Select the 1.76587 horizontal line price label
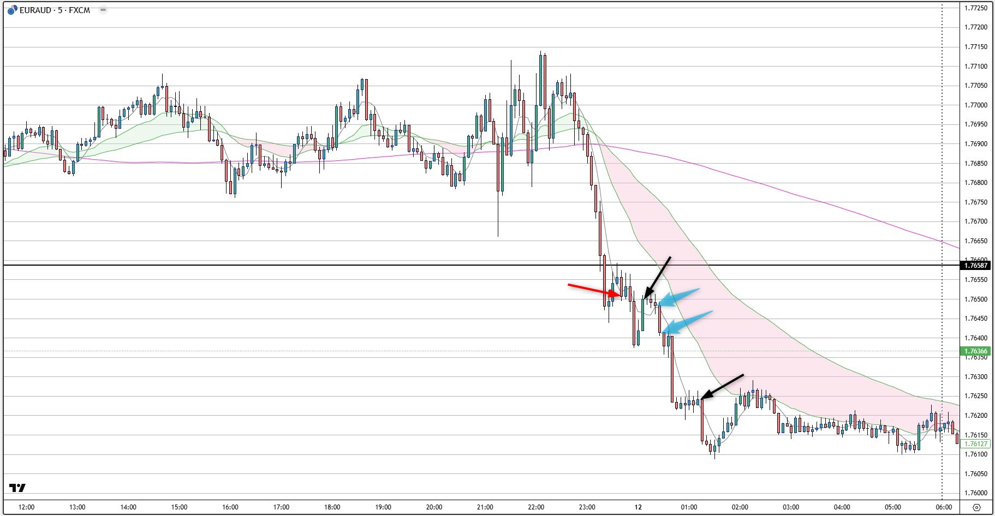 [x=976, y=266]
